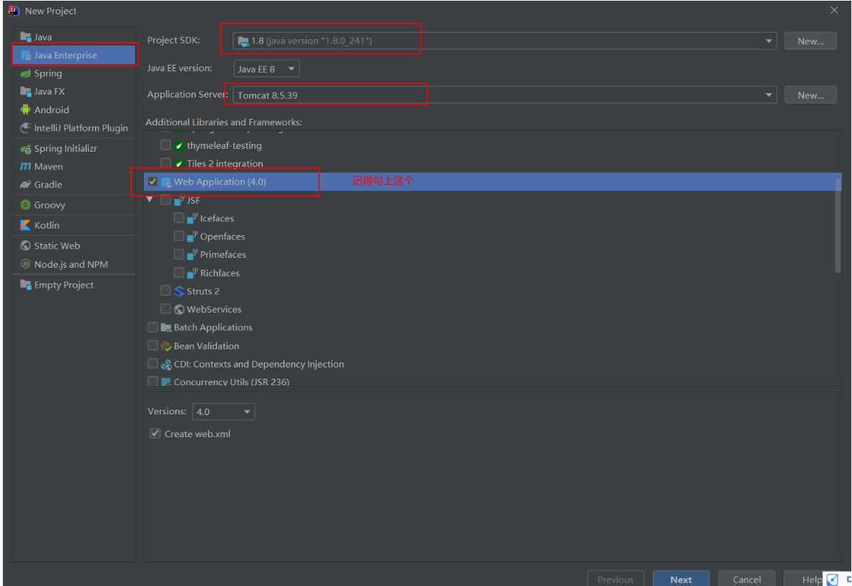Check the Openfaces checkbox
This screenshot has width=852, height=586.
179,236
